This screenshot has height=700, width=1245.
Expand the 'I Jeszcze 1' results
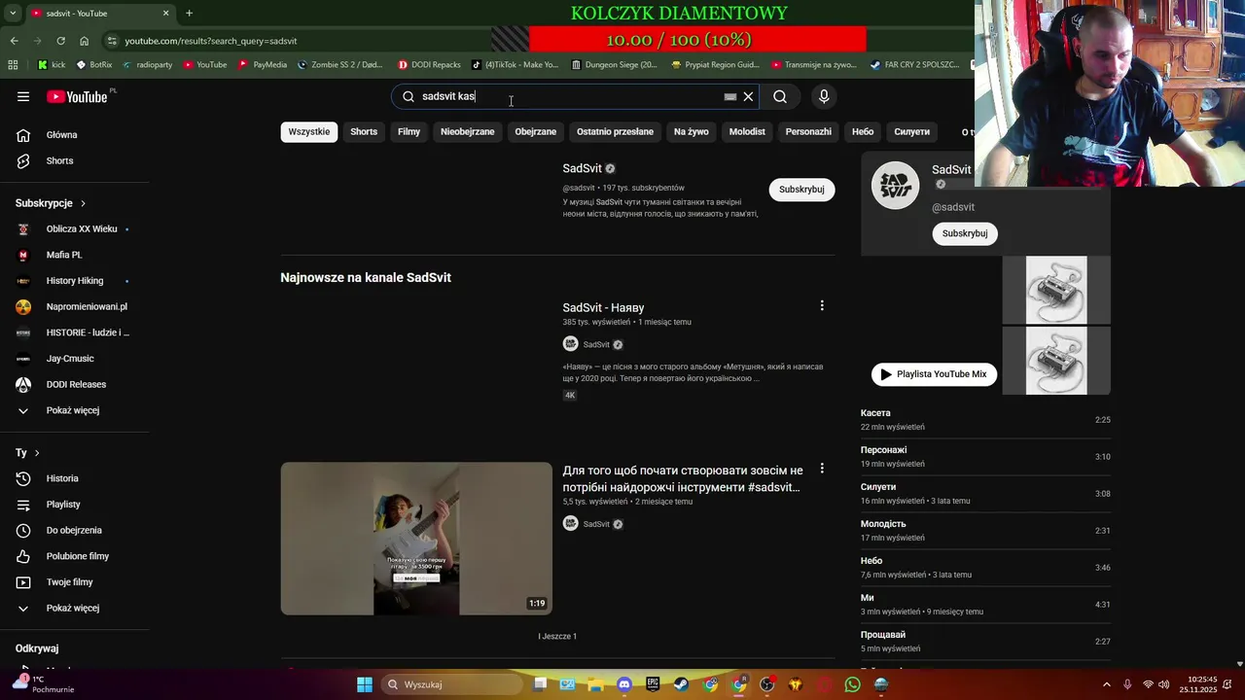557,636
